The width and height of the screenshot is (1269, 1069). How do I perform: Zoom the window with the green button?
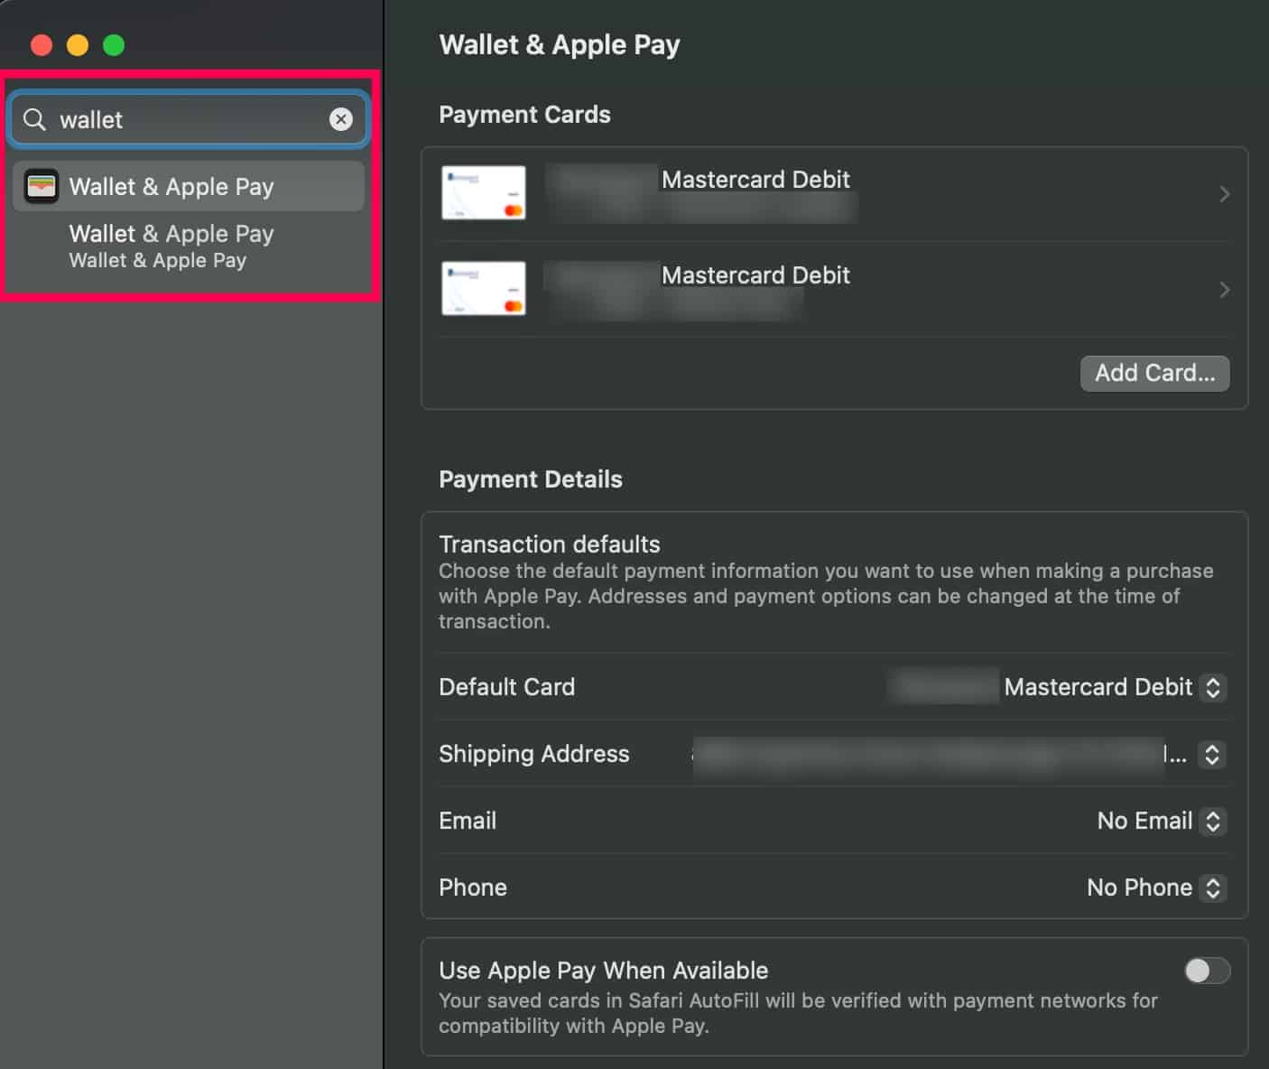click(114, 45)
